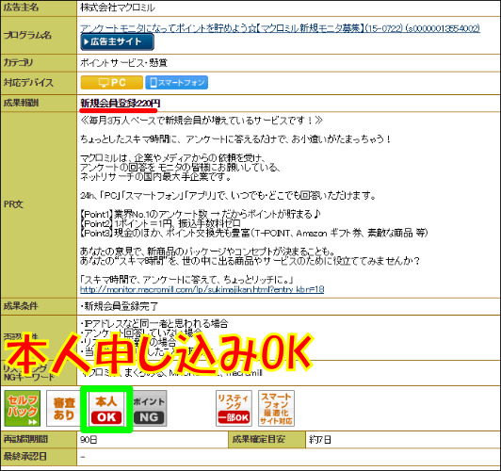The width and height of the screenshot is (501, 471).
Task: Click the 再訪問期間 label
Action: point(25,439)
